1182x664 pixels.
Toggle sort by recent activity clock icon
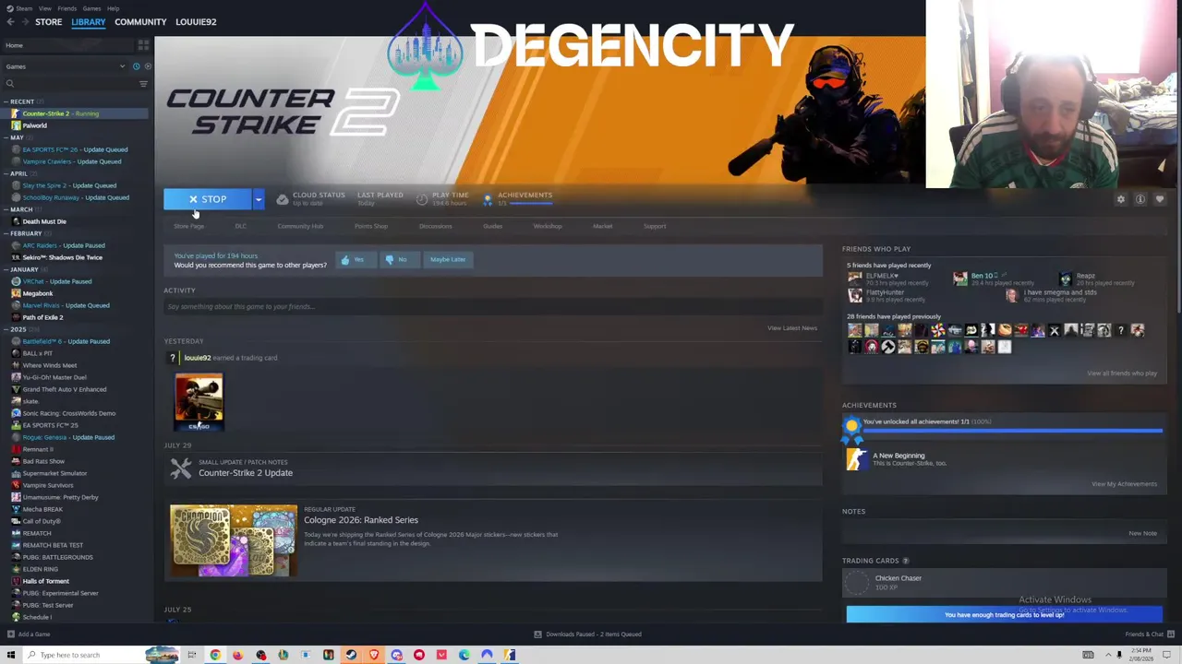(x=136, y=66)
